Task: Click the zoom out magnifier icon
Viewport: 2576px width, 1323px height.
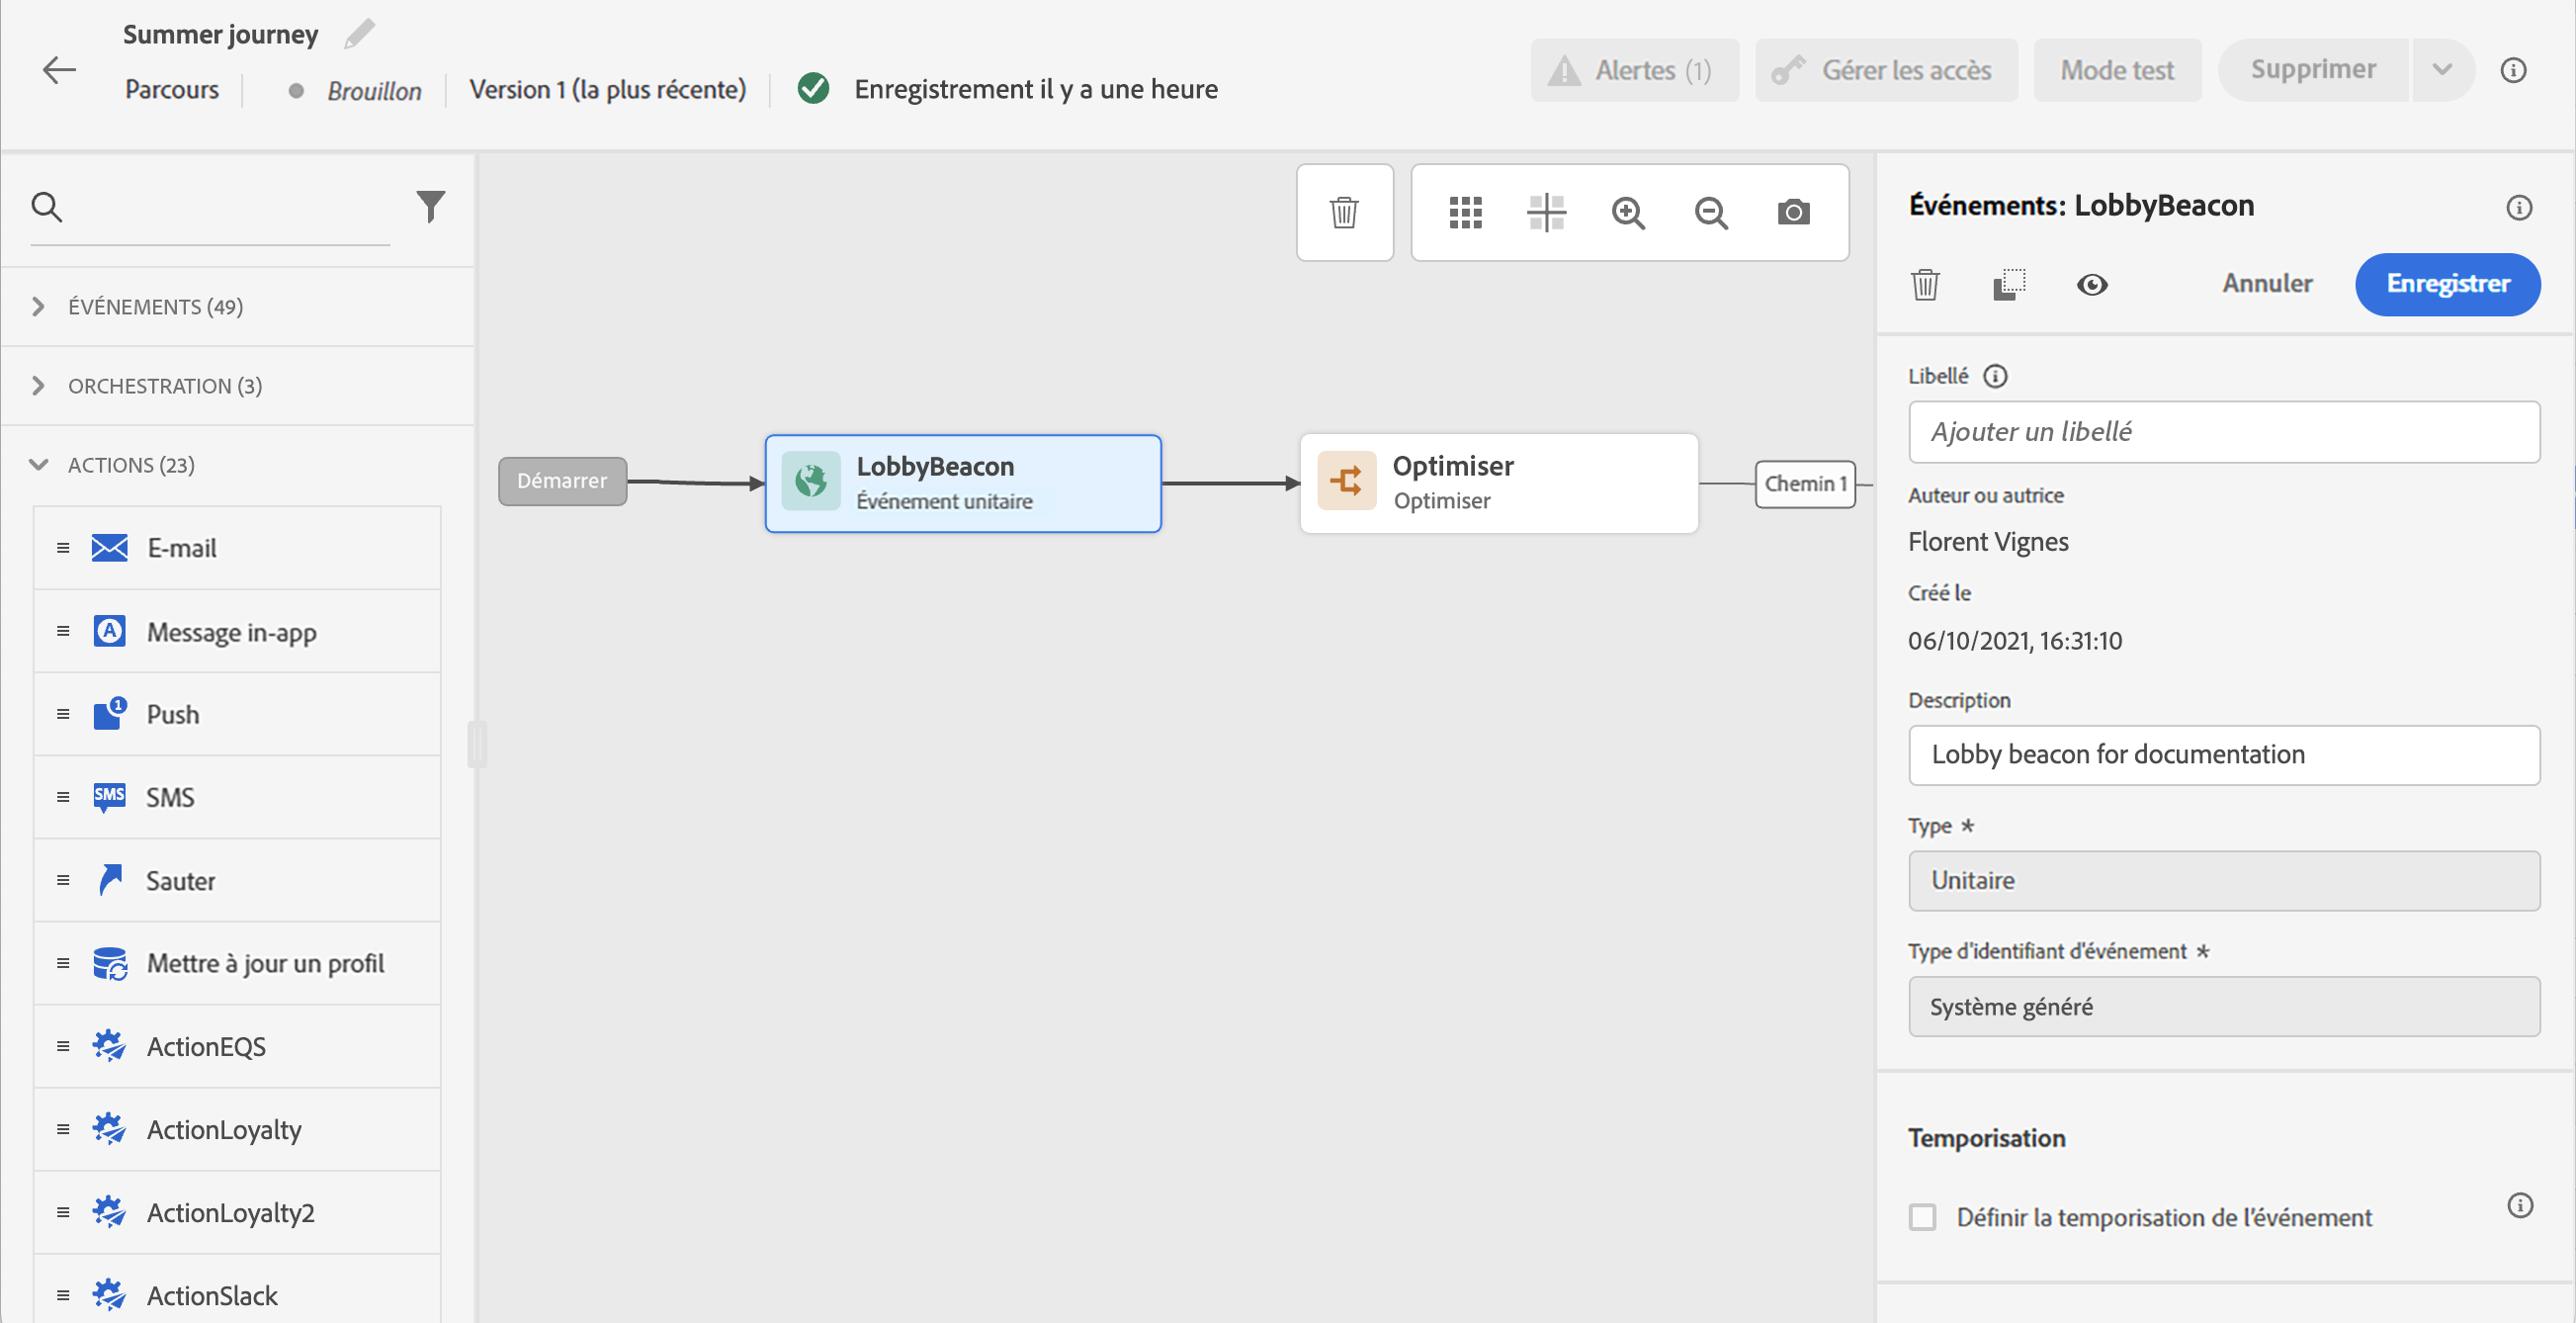Action: click(x=1711, y=212)
